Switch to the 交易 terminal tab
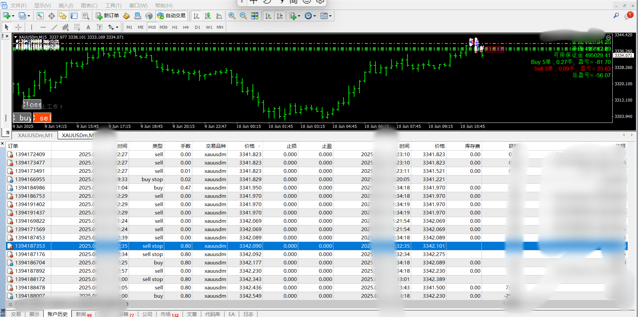This screenshot has height=317, width=638. (16, 314)
